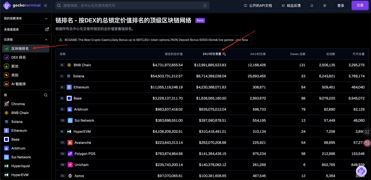Click Unichain name in the table

click(x=81, y=165)
